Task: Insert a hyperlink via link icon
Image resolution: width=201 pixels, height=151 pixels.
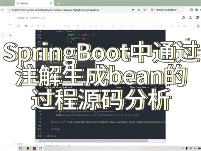Action: 179,26
